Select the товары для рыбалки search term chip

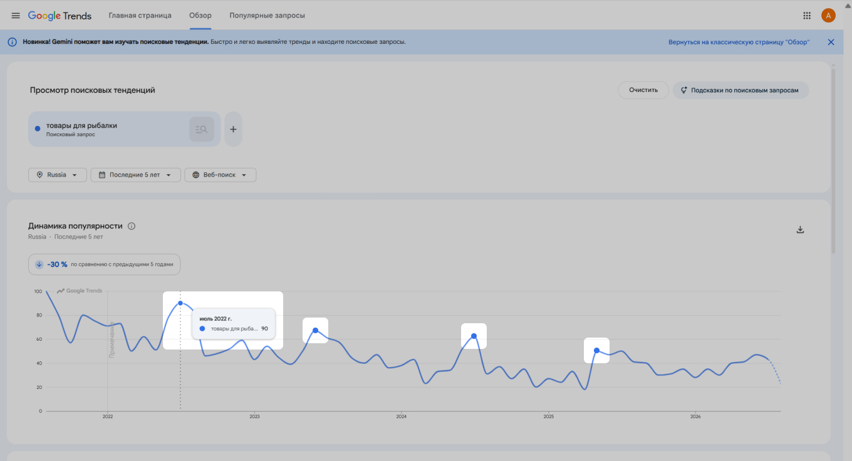click(125, 129)
